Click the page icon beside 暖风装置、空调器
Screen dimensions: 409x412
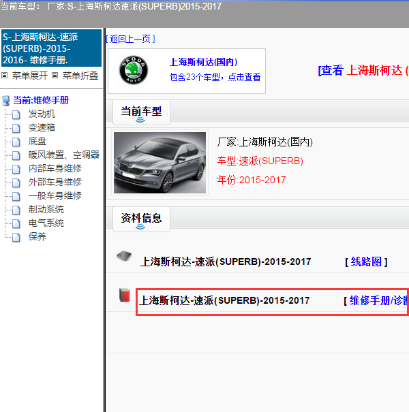pyautogui.click(x=16, y=155)
